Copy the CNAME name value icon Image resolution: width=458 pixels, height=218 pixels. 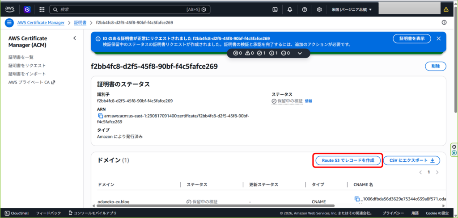coord(357,199)
